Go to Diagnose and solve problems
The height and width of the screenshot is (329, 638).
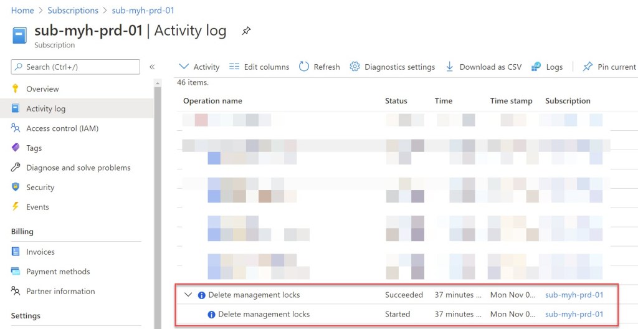(x=78, y=168)
